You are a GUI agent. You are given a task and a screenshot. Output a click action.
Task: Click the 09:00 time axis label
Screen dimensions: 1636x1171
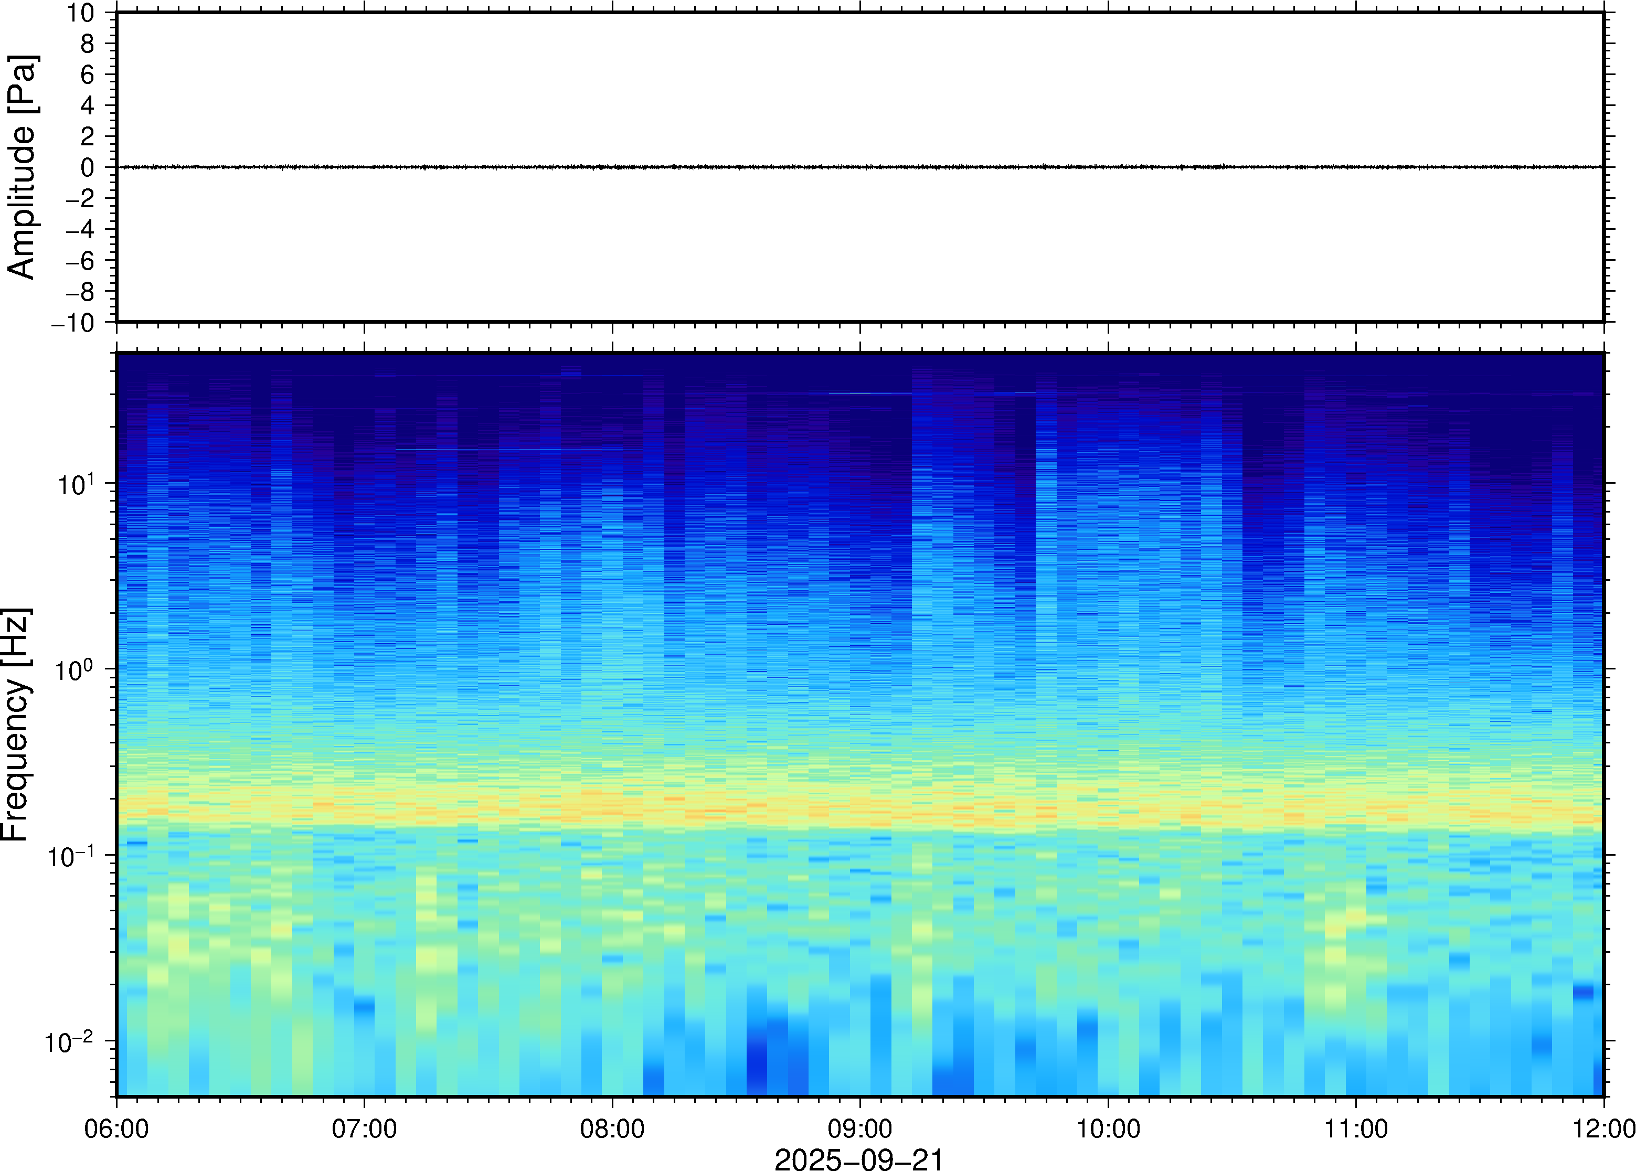859,1129
